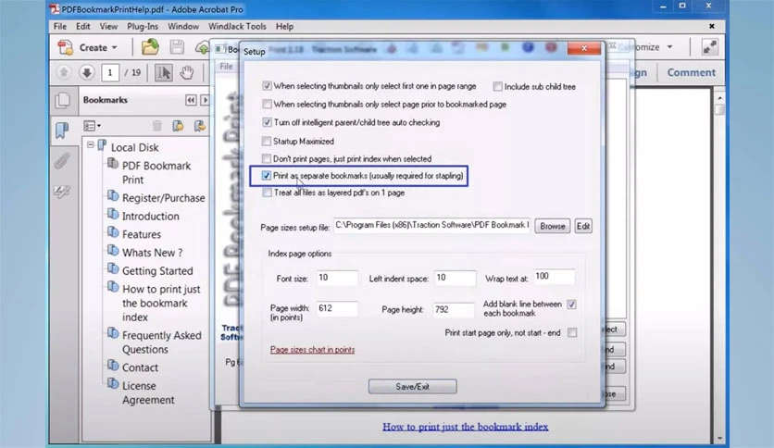Click the Page height field
Viewport: 774px width, 448px height.
(454, 310)
